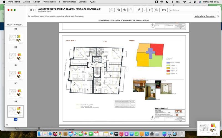Click the circled A markup toolbar icon
Image resolution: width=222 pixels, height=138 pixels.
(157, 10)
